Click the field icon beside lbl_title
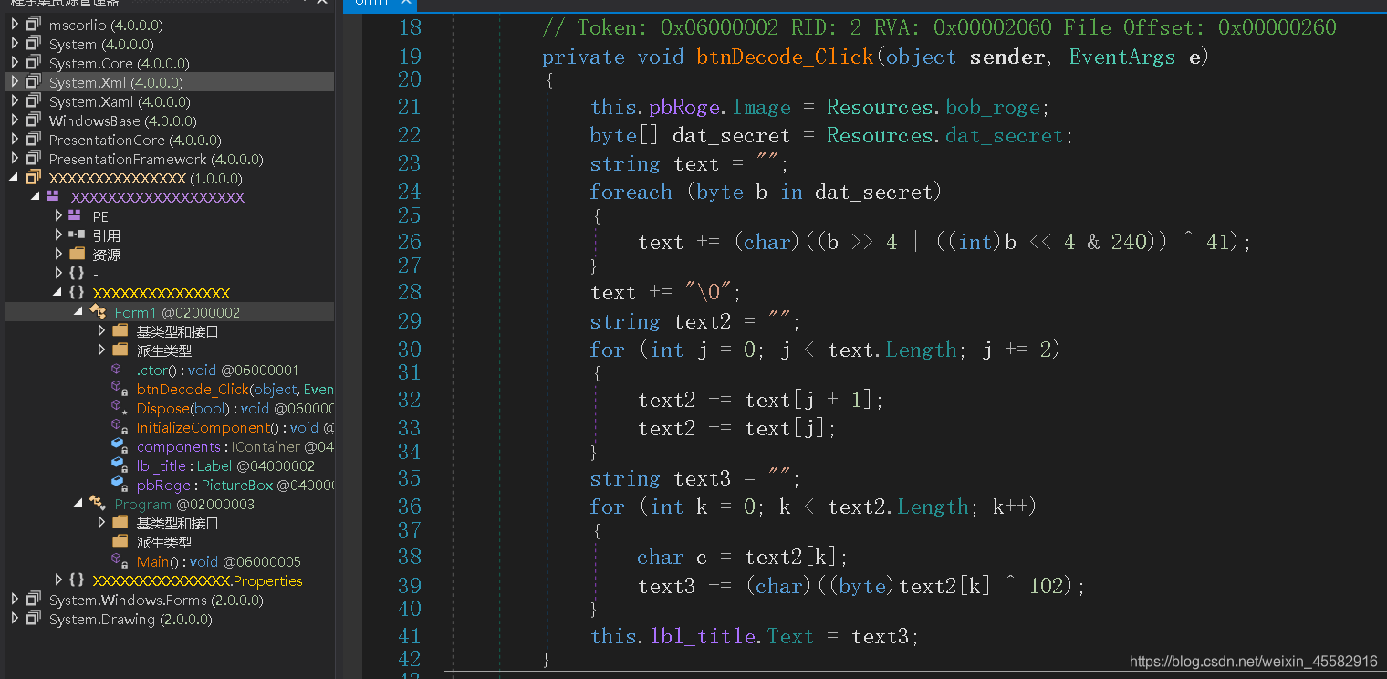The width and height of the screenshot is (1387, 679). tap(119, 465)
